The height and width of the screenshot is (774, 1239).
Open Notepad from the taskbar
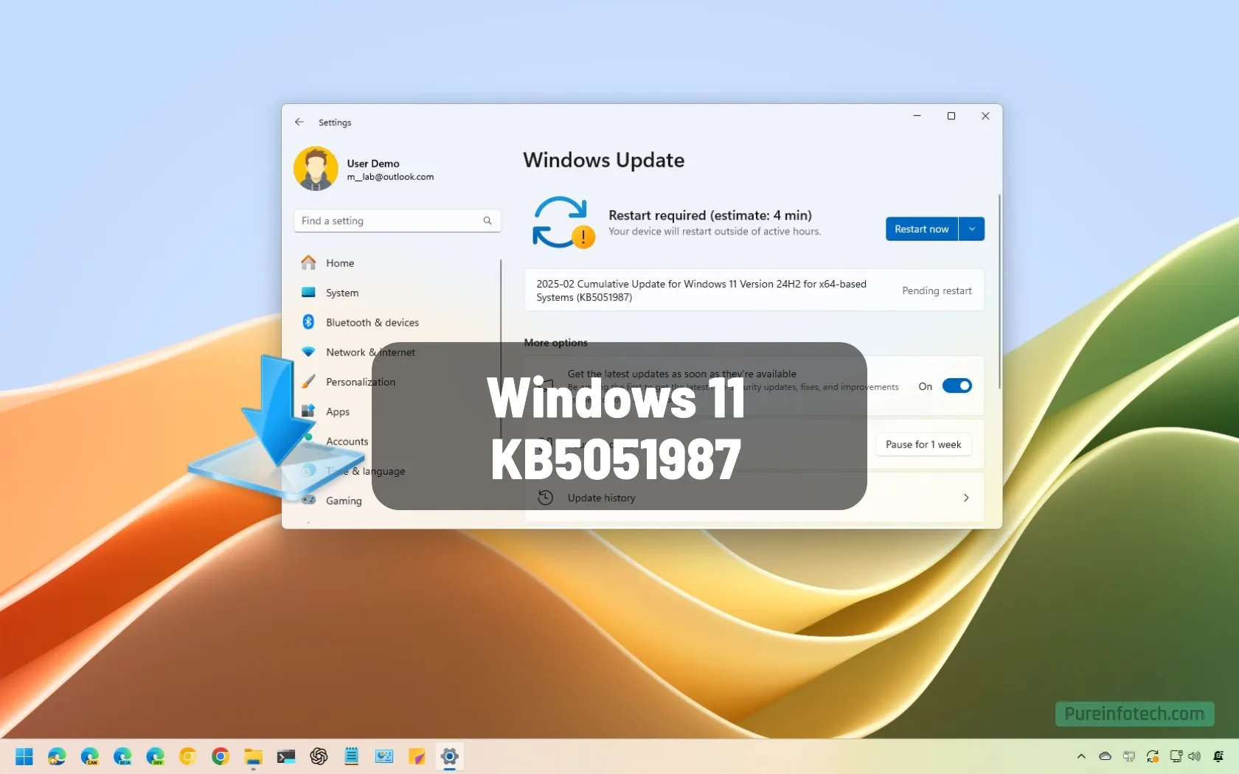[352, 756]
